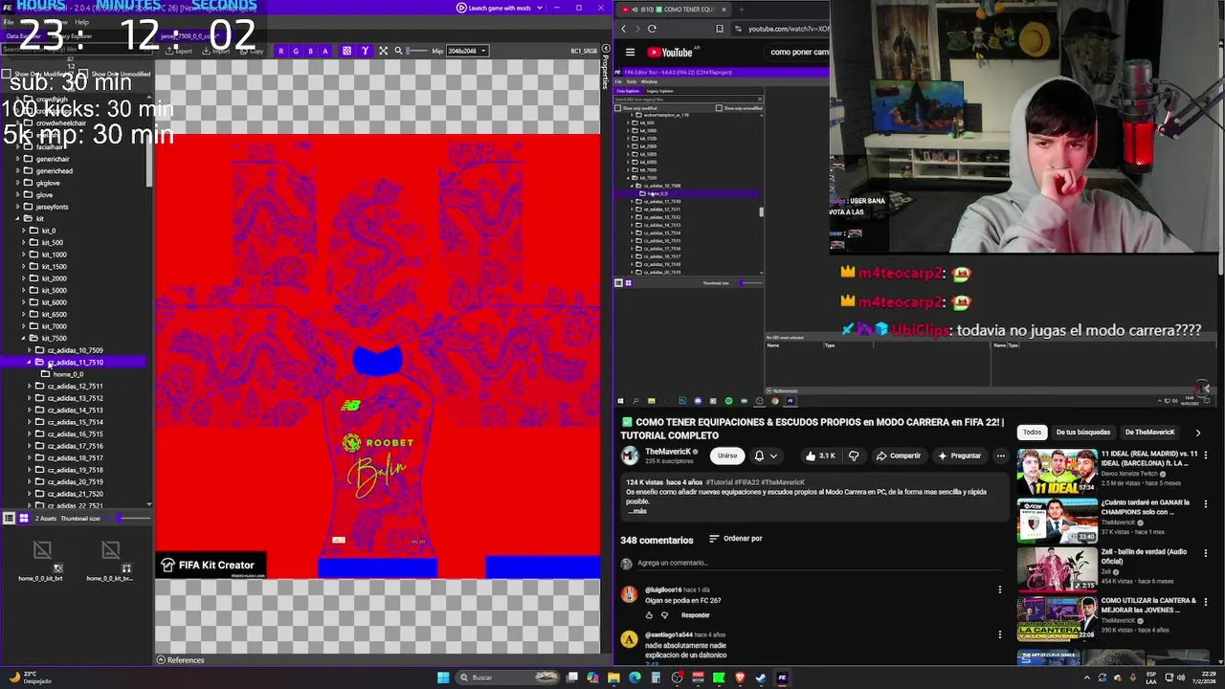Select the cz_adidas_16_7515 folder
This screenshot has height=689, width=1225.
click(75, 433)
